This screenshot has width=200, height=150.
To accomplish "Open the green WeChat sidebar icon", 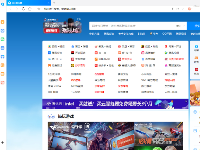I will pos(3,39).
